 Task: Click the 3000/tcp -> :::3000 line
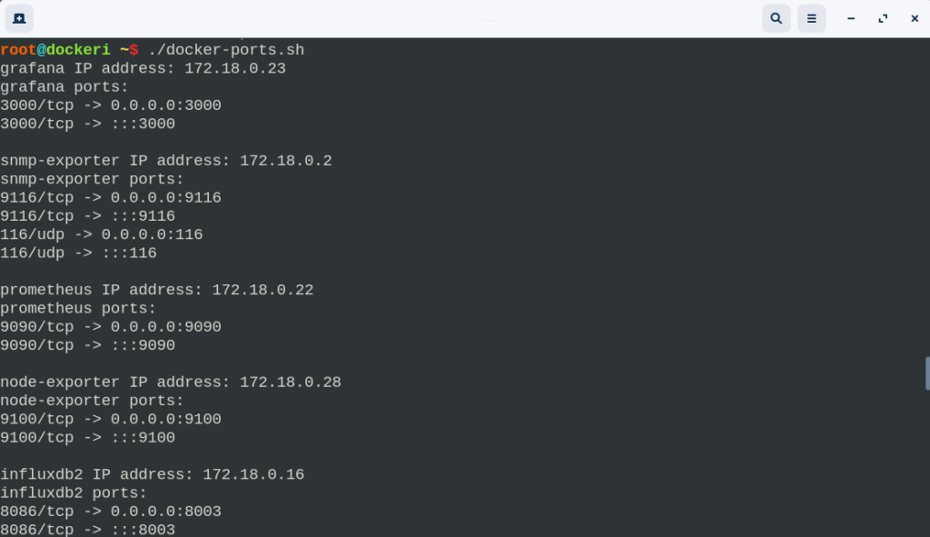(x=88, y=124)
